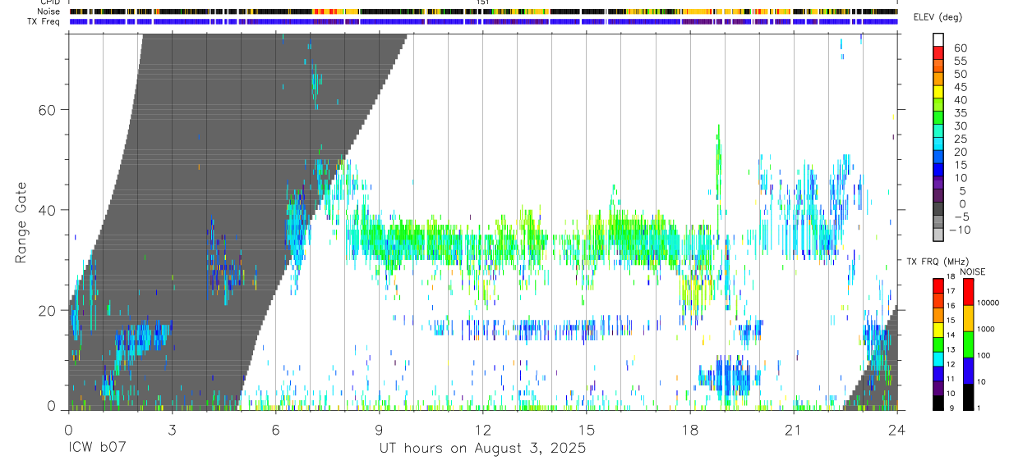
Task: Click the x-axis tick label 12 UT hours
Action: point(482,429)
